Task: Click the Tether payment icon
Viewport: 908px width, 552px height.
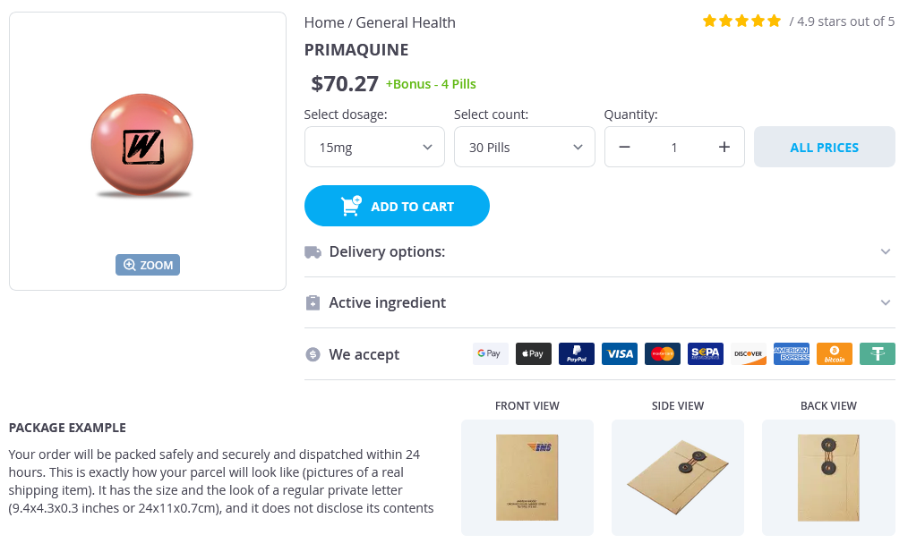Action: (x=878, y=354)
